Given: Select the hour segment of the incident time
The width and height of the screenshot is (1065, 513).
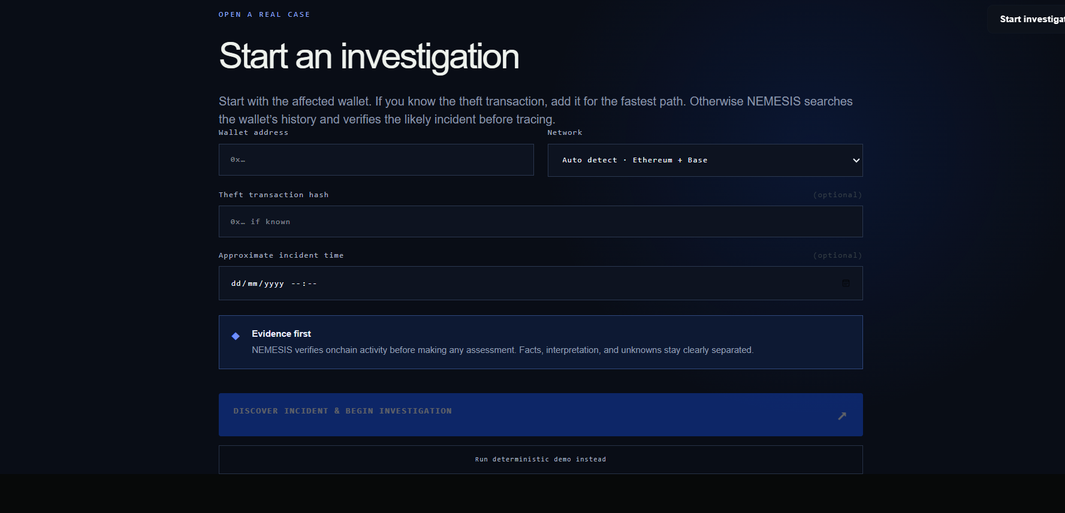Looking at the screenshot, I should [295, 283].
